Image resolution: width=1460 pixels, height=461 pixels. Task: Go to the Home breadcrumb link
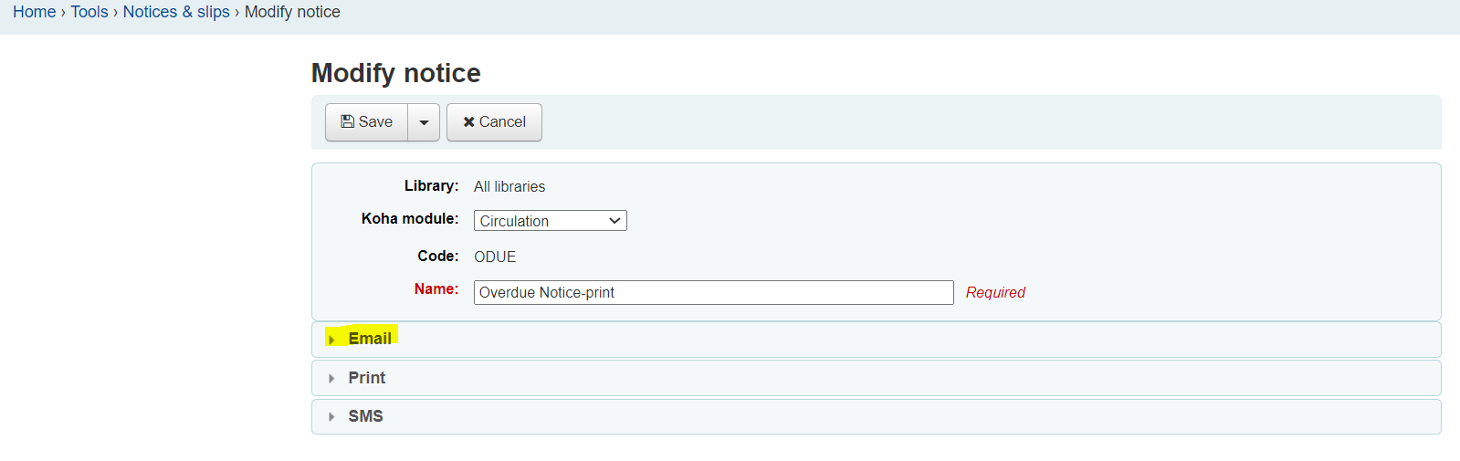point(34,12)
